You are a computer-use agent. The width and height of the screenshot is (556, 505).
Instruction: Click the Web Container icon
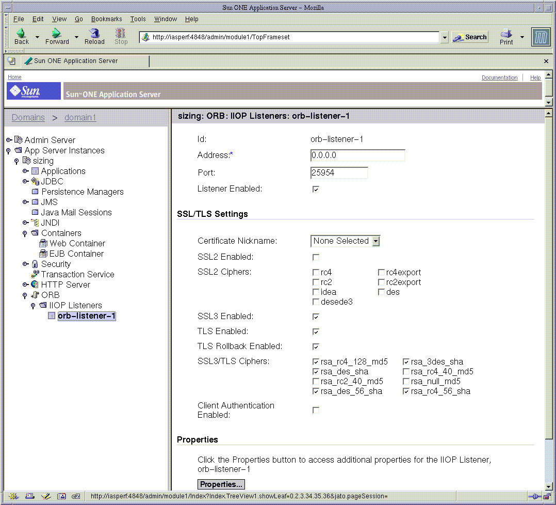[43, 243]
